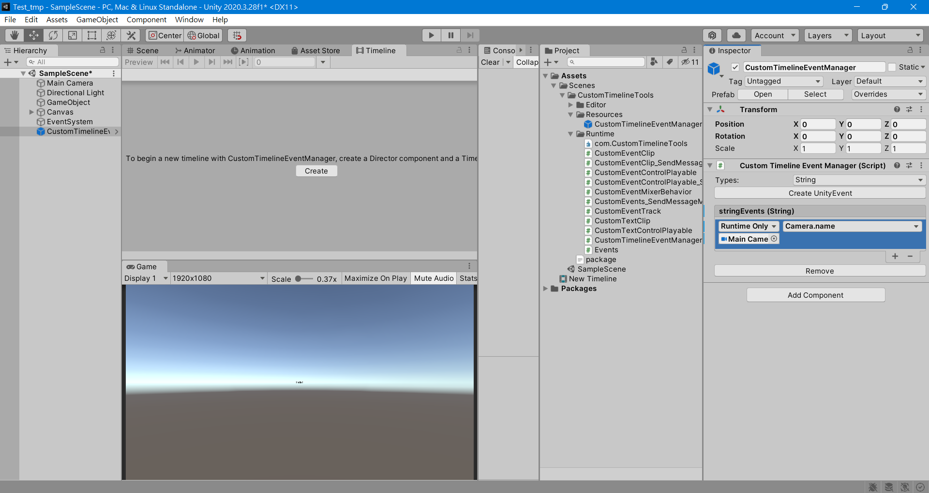
Task: Toggle GameObject active checkbox
Action: (735, 67)
